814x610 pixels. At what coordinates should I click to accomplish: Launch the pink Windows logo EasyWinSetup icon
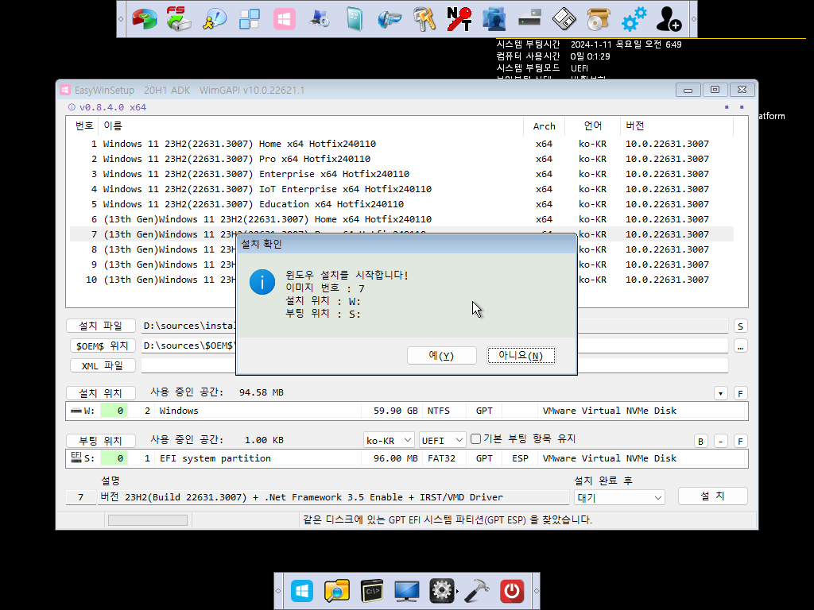tap(285, 20)
